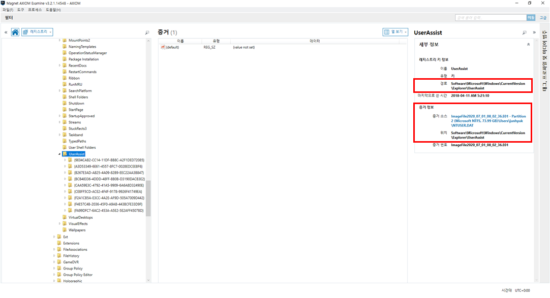Collapse the UserAssist tree node
This screenshot has height=298, width=550.
pos(59,154)
